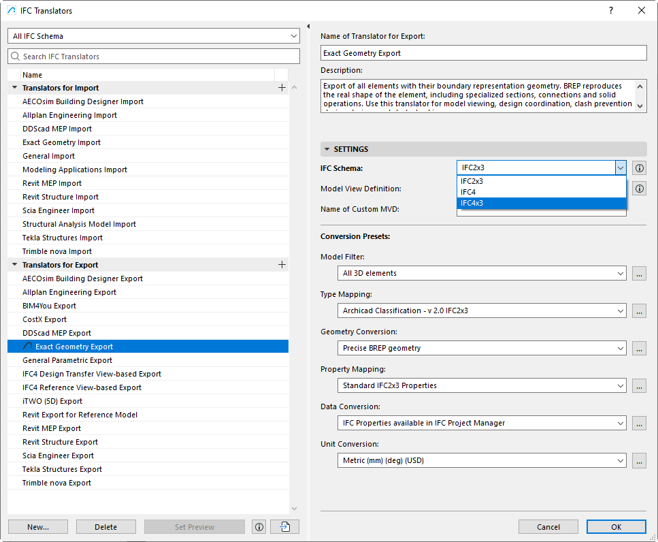Open the Unit Conversion dropdown
The image size is (658, 542).
pos(482,460)
